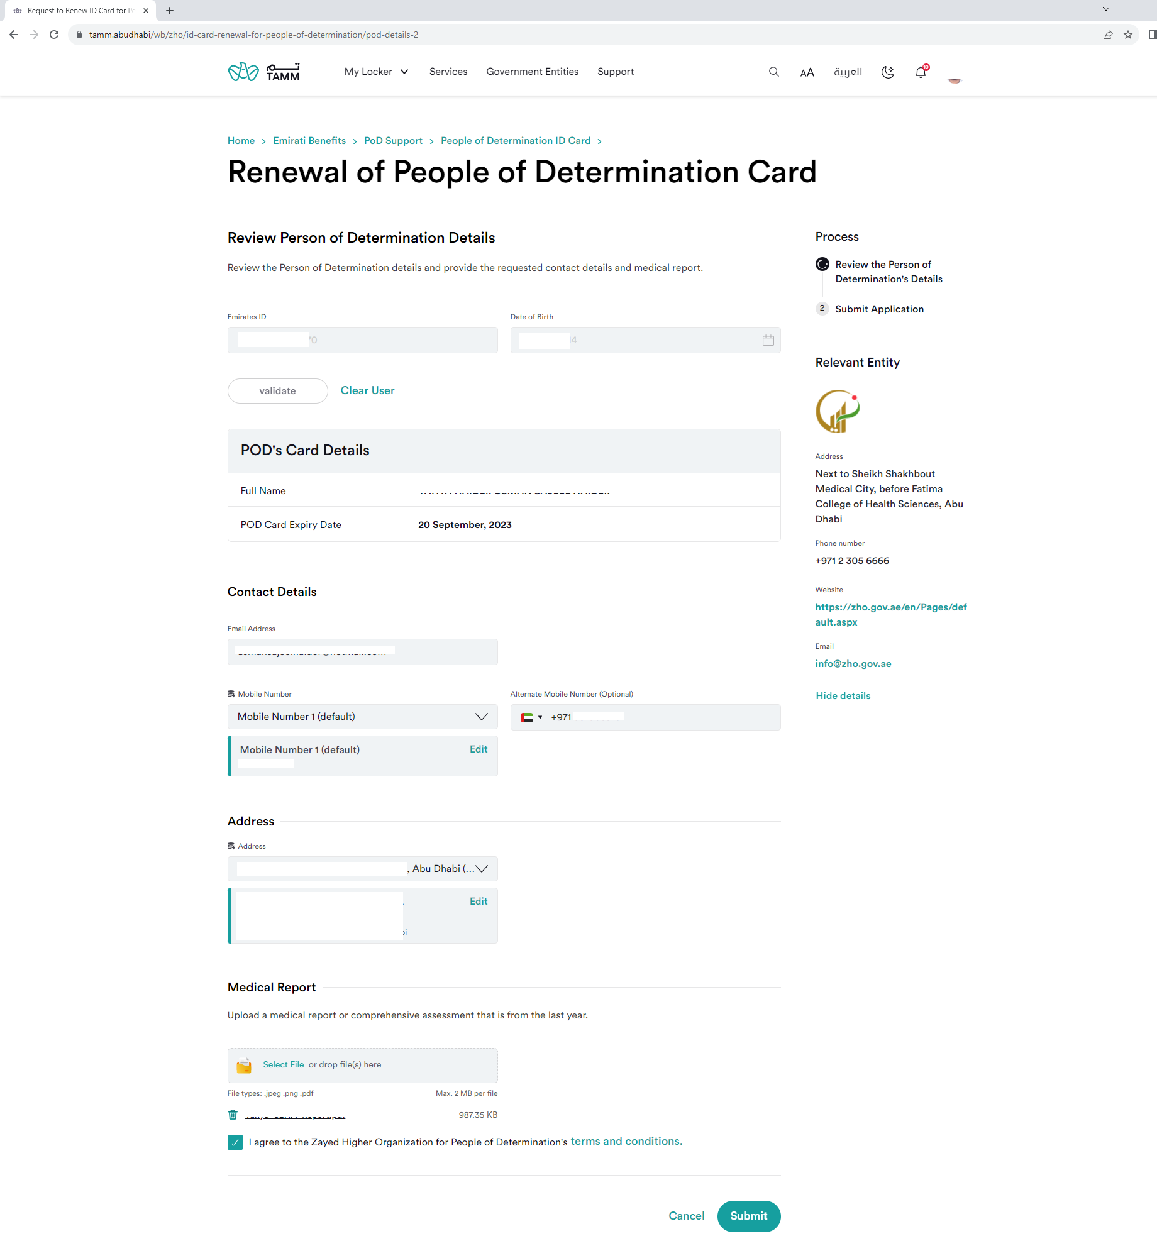
Task: Bookmark this page with star icon
Action: coord(1128,35)
